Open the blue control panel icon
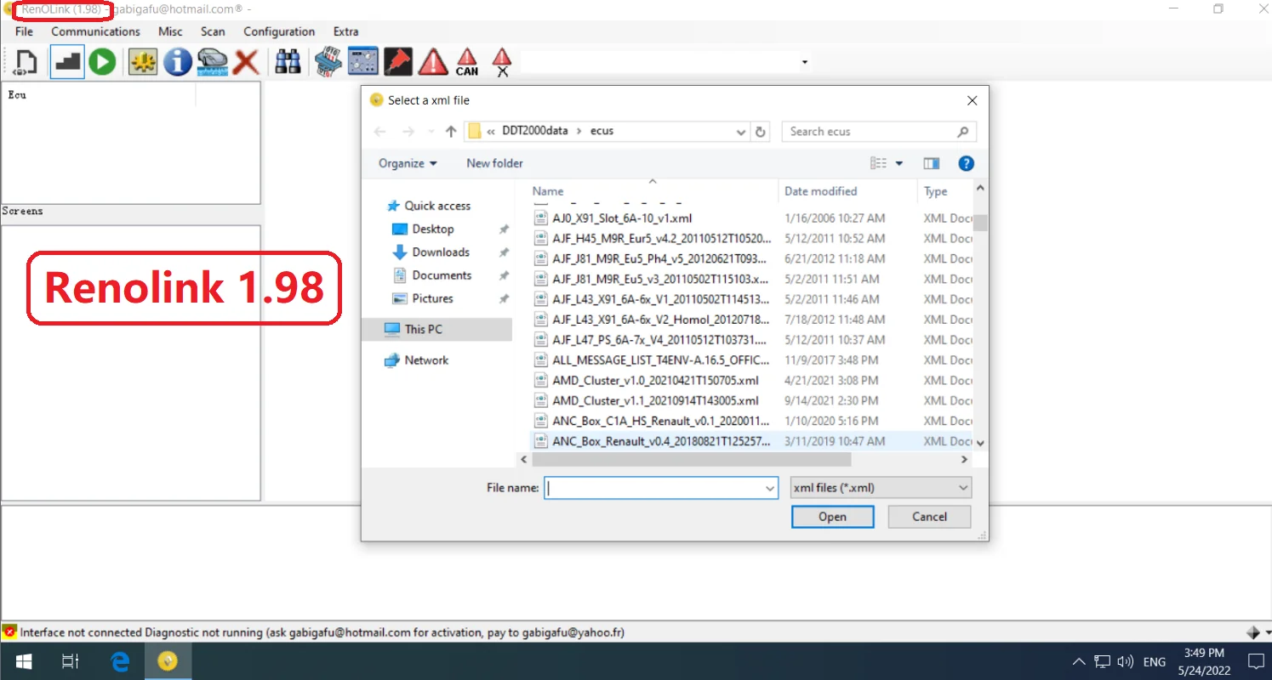 [363, 62]
